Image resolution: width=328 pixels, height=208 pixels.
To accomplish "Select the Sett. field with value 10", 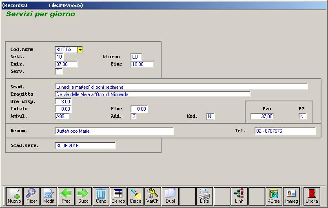I will [59, 57].
